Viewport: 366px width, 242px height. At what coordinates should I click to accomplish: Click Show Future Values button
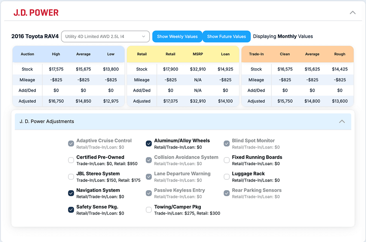click(227, 36)
